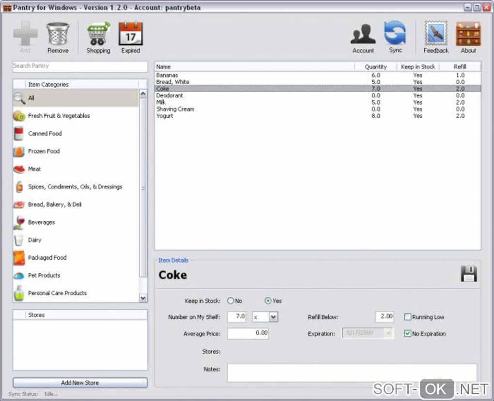Viewport: 494px width, 401px height.
Task: Sort list by Name column header
Action: [x=255, y=67]
